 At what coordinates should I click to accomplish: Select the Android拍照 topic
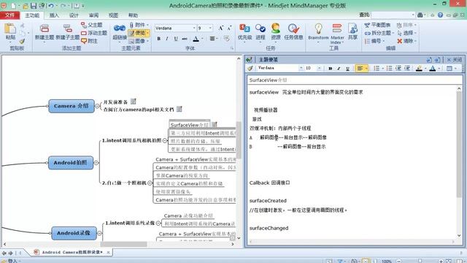71,162
